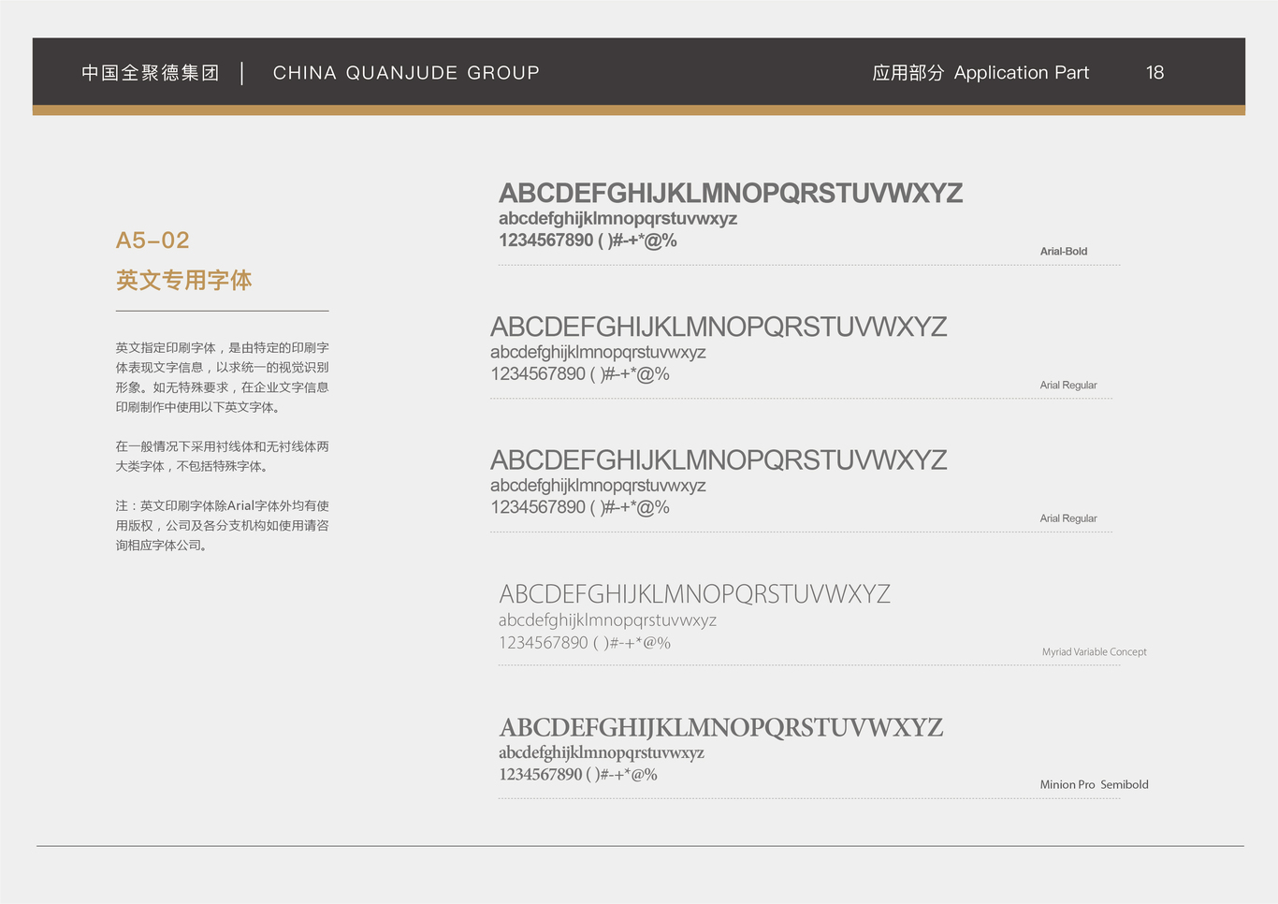Click the Minion Pro Semibold numerals line

pyautogui.click(x=578, y=775)
